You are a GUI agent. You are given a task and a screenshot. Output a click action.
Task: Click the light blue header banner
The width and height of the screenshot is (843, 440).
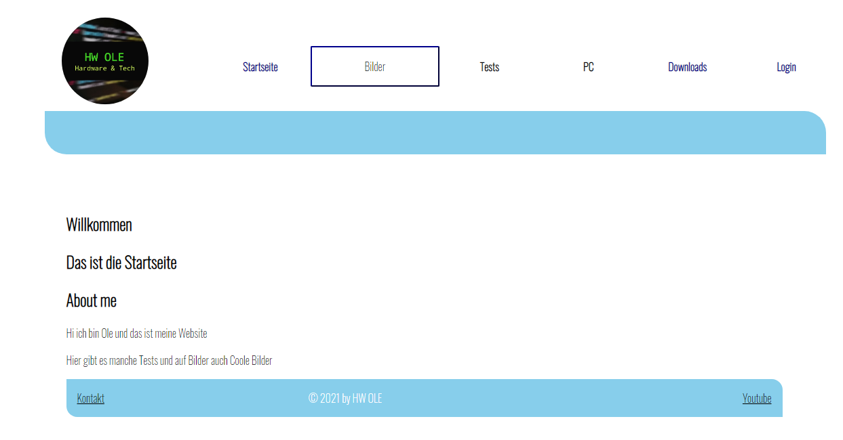[x=434, y=133]
